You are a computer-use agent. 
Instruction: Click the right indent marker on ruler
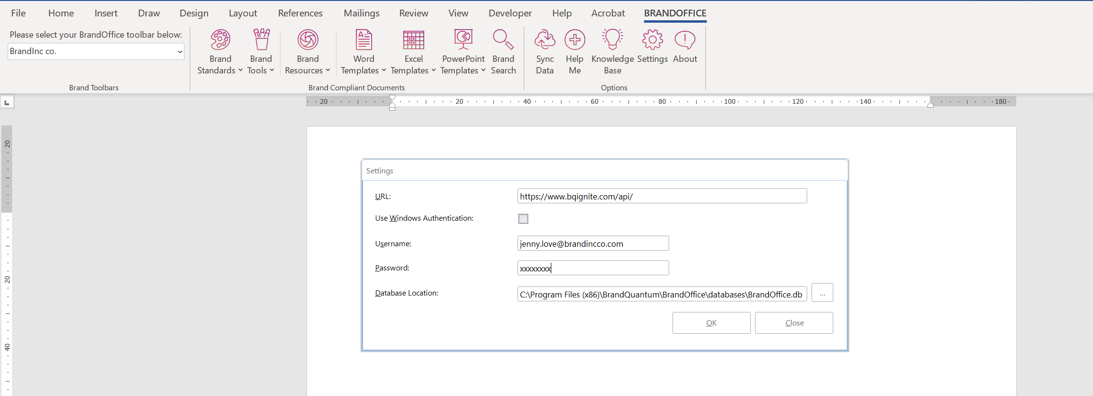tap(930, 105)
